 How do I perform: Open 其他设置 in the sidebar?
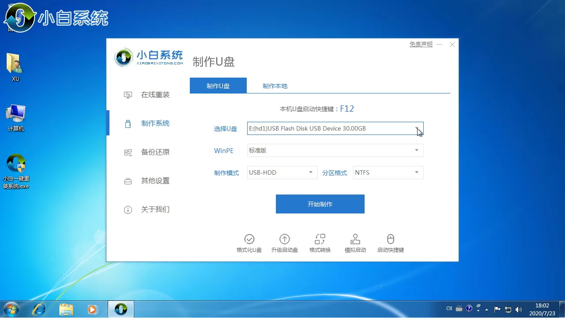[x=155, y=181]
